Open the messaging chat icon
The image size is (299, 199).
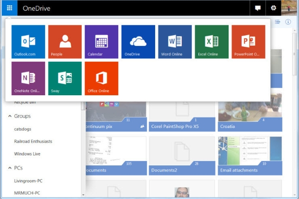click(258, 8)
